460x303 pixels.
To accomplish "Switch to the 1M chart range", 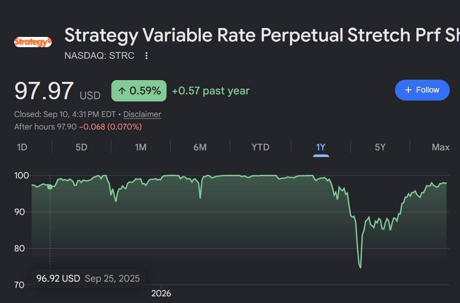I will coord(141,147).
